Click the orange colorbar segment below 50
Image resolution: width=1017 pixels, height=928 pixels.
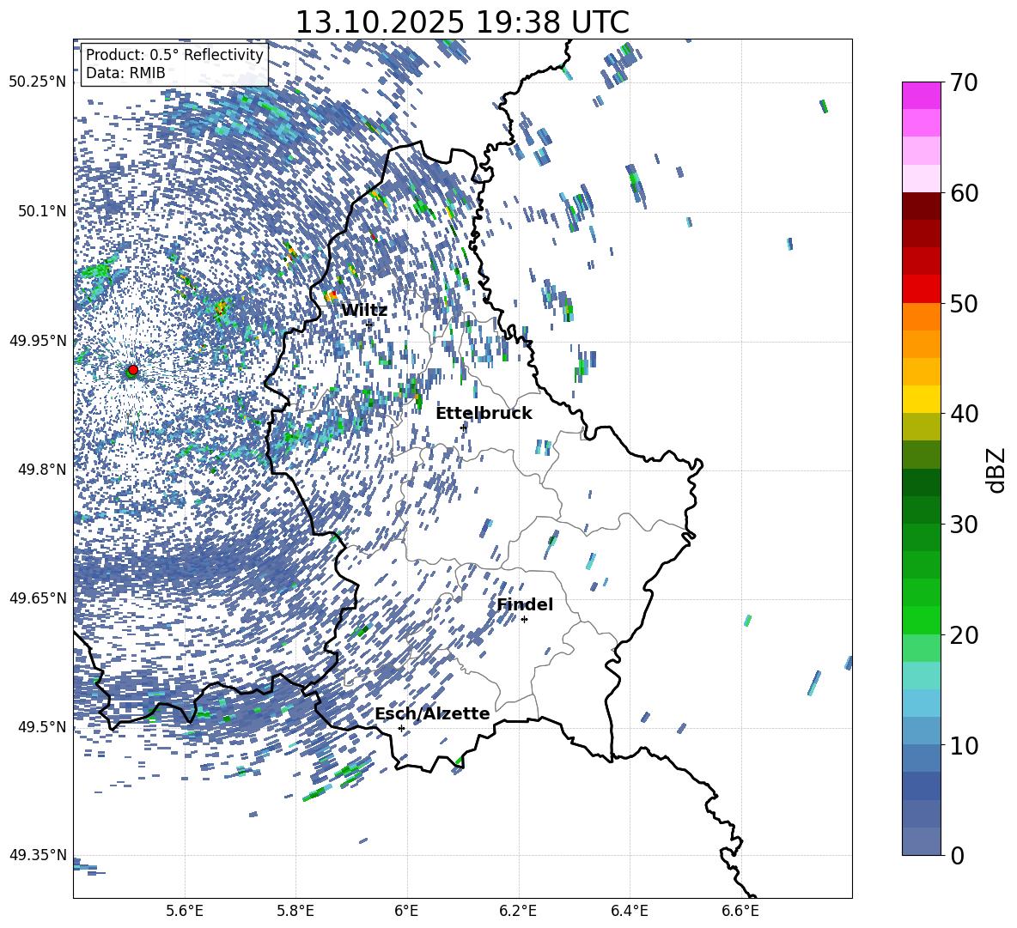pos(921,316)
